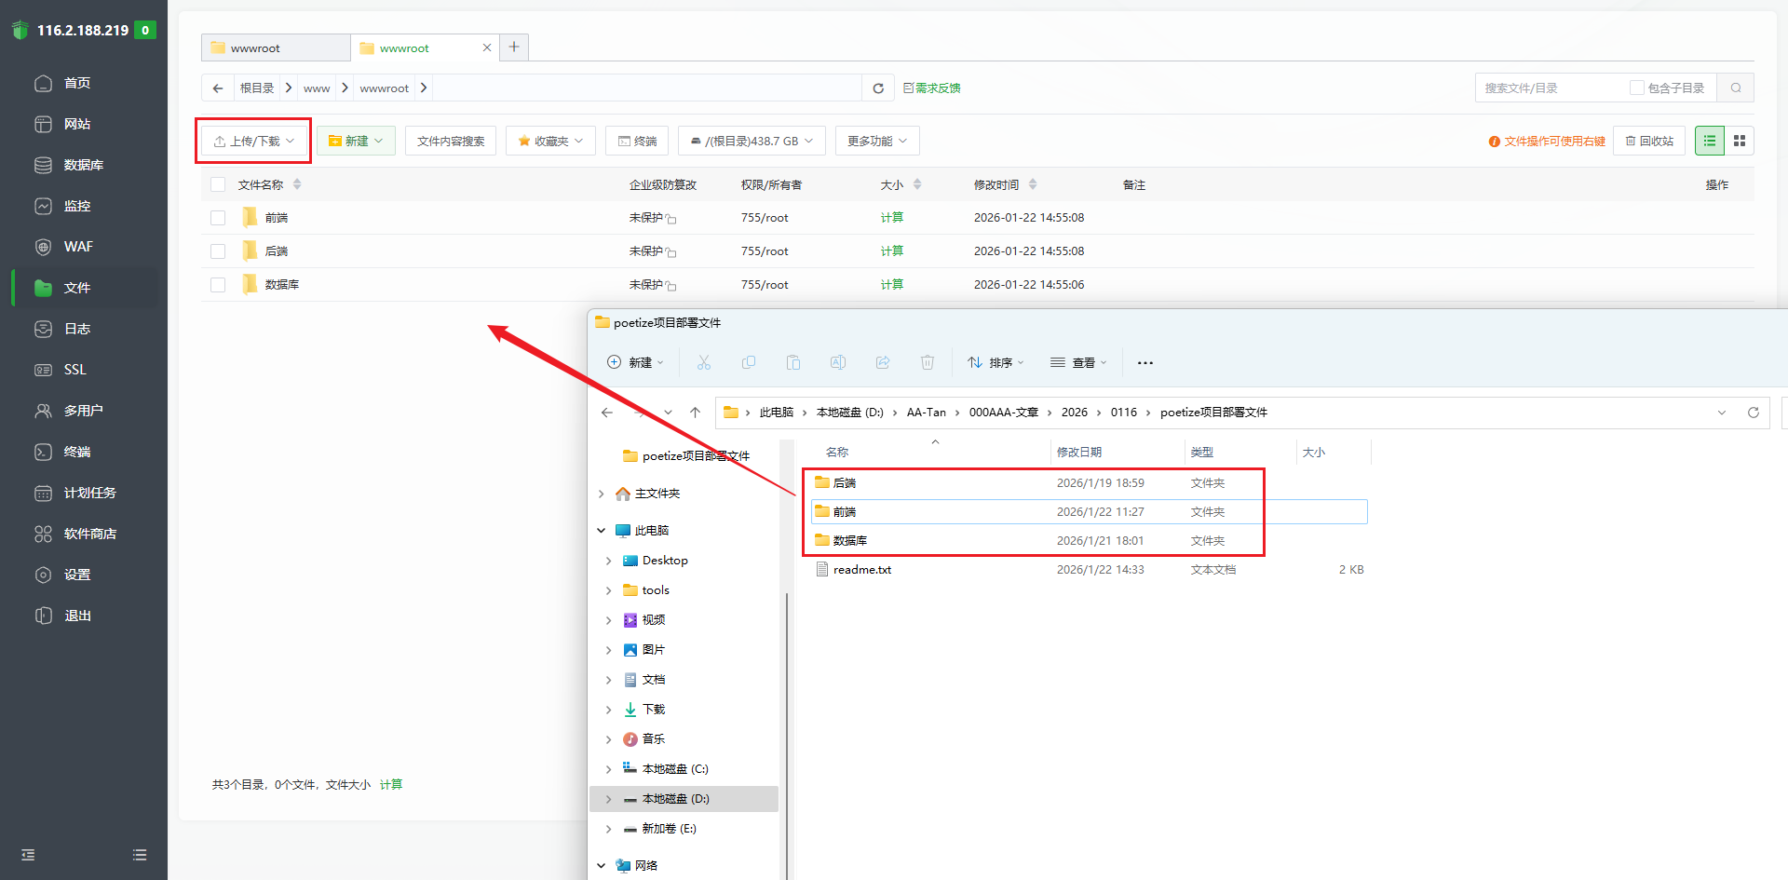This screenshot has width=1788, height=880.
Task: Open 数据库 in the left sidebar
Action: [x=83, y=165]
